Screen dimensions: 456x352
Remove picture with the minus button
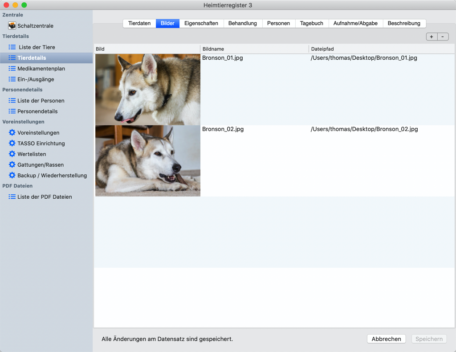click(443, 37)
